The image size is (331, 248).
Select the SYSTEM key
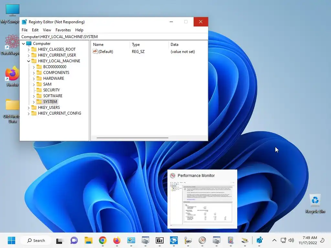point(50,102)
